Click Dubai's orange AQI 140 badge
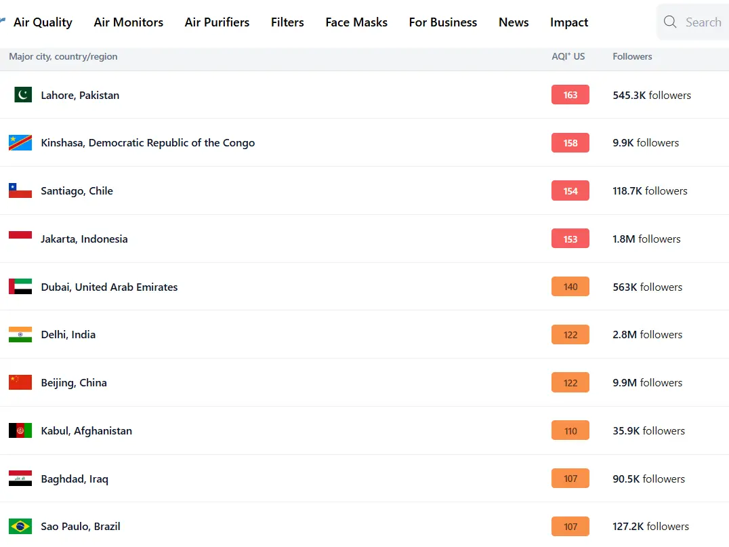 pyautogui.click(x=570, y=287)
